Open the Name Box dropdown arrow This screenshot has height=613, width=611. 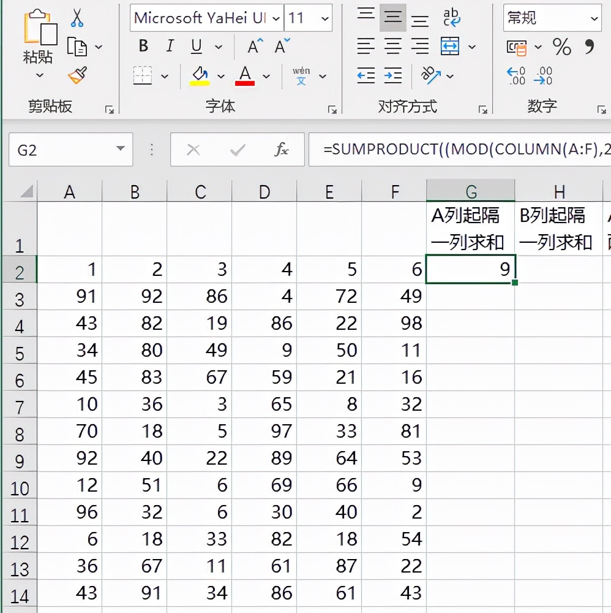[121, 148]
